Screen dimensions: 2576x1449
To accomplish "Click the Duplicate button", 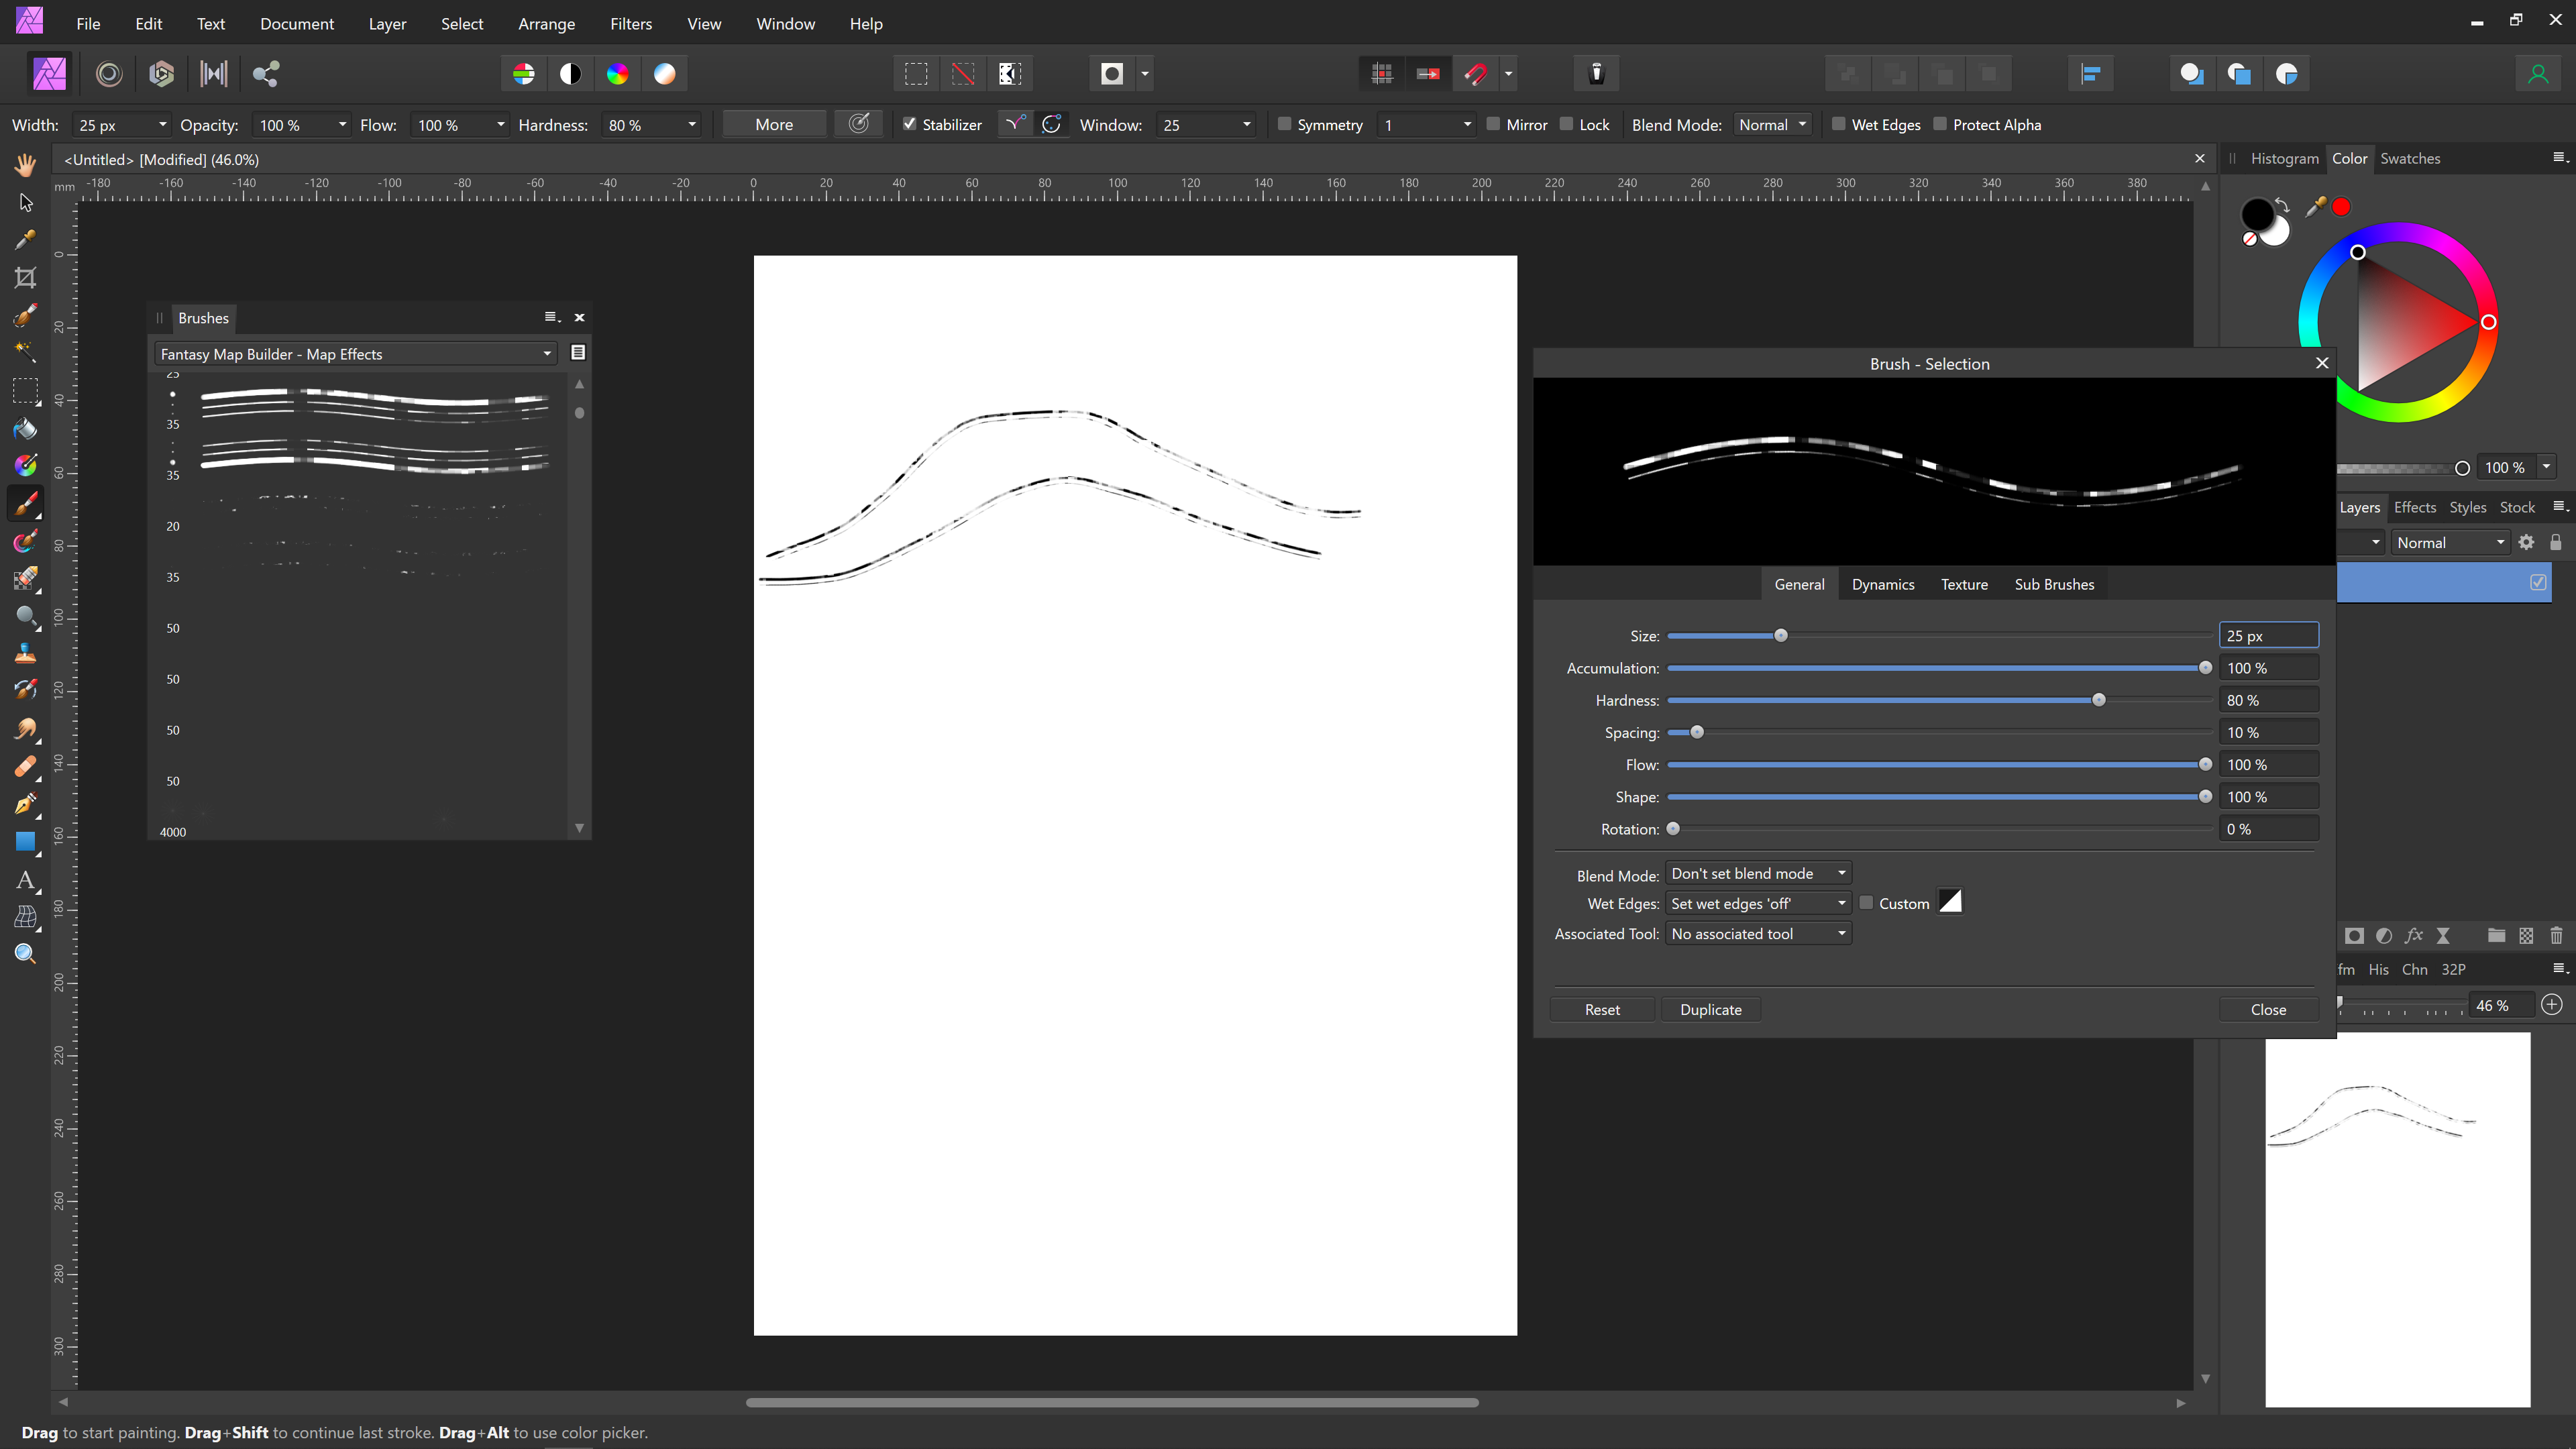I will coord(1709,1008).
